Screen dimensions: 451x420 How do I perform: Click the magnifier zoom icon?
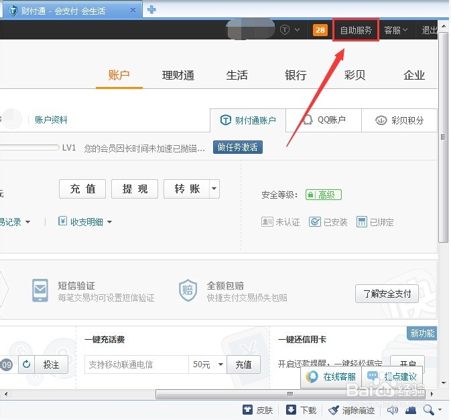[428, 410]
